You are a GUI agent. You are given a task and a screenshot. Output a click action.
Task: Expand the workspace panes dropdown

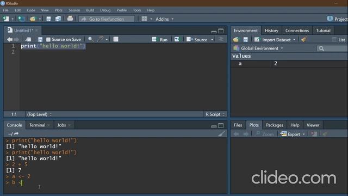click(151, 19)
